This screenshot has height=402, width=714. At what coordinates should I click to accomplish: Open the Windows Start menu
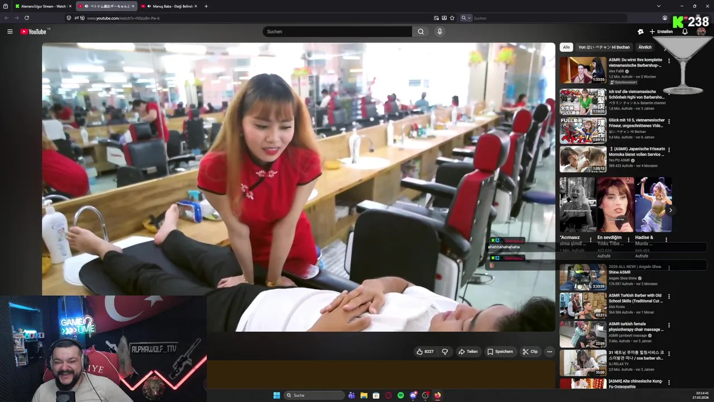(277, 395)
